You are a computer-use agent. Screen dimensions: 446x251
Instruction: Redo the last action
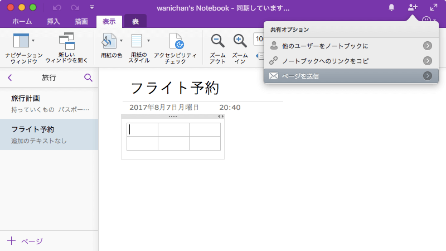point(75,8)
